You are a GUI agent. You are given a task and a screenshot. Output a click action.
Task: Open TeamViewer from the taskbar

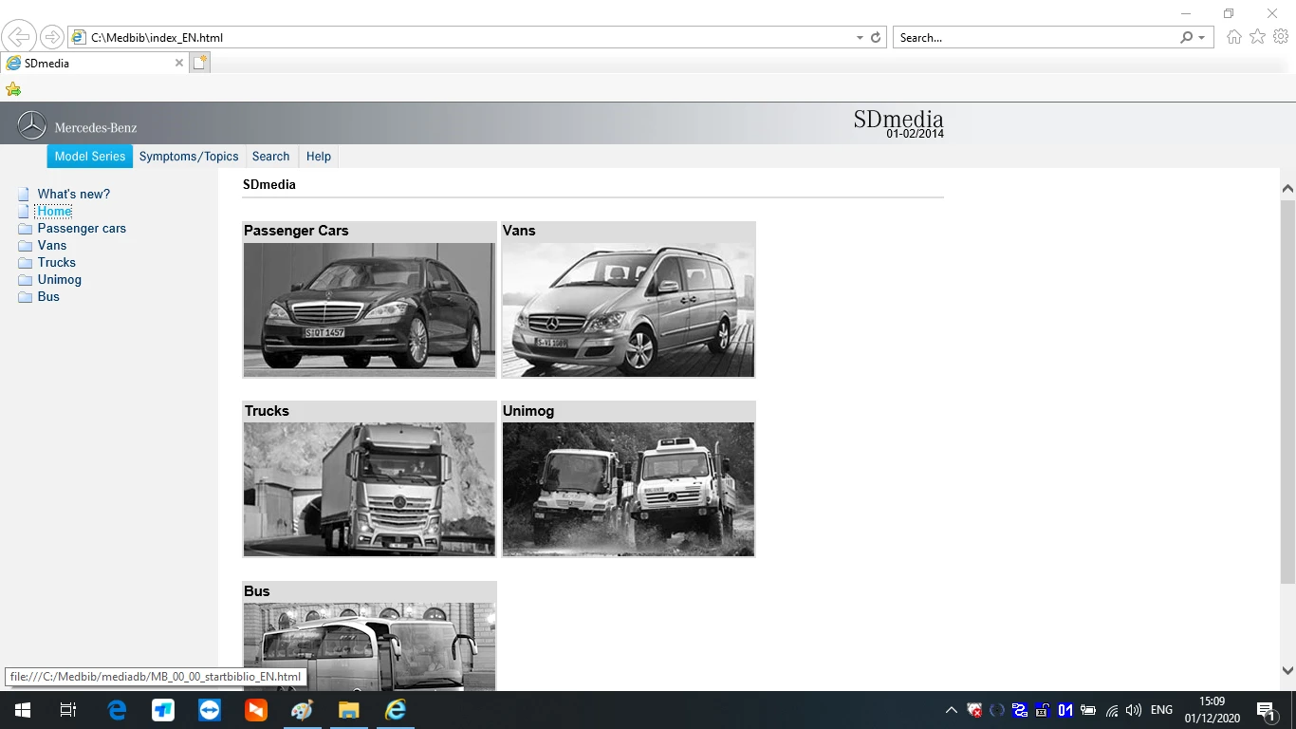click(210, 710)
